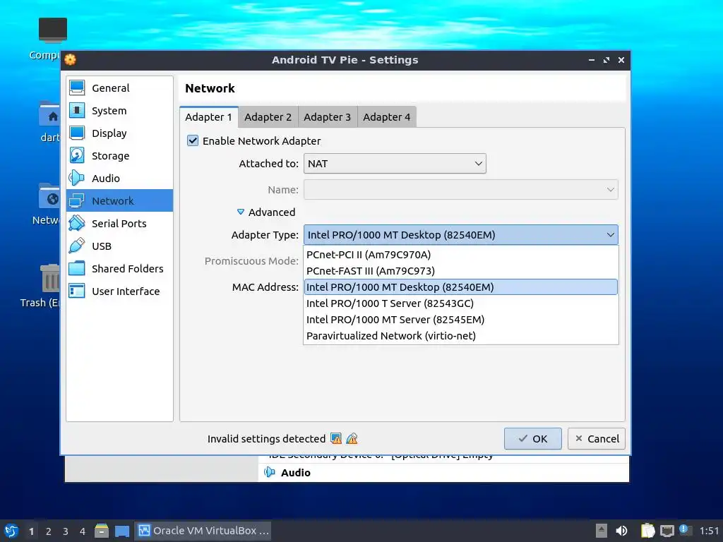This screenshot has height=542, width=723.
Task: Open the Attached to NAT dropdown
Action: [395, 164]
